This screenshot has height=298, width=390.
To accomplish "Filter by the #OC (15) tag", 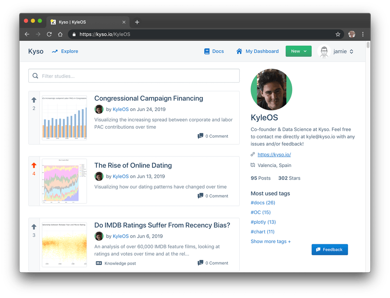I will coord(261,213).
